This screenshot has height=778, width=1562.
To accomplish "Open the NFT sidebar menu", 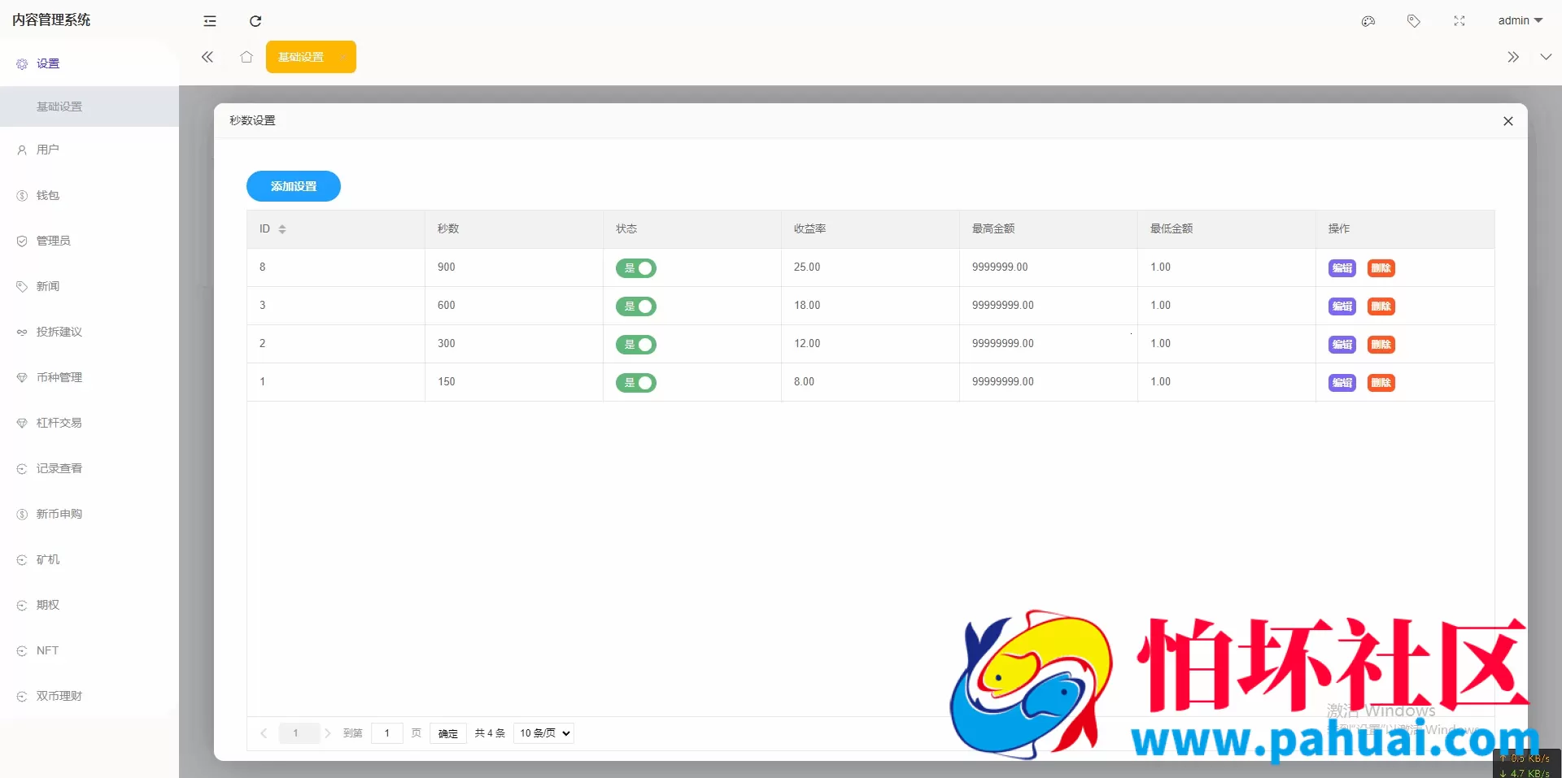I will (x=89, y=650).
